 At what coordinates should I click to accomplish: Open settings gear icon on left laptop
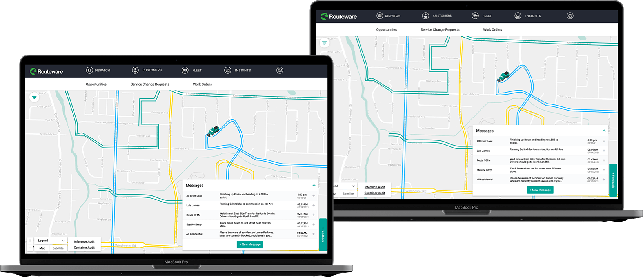(280, 70)
